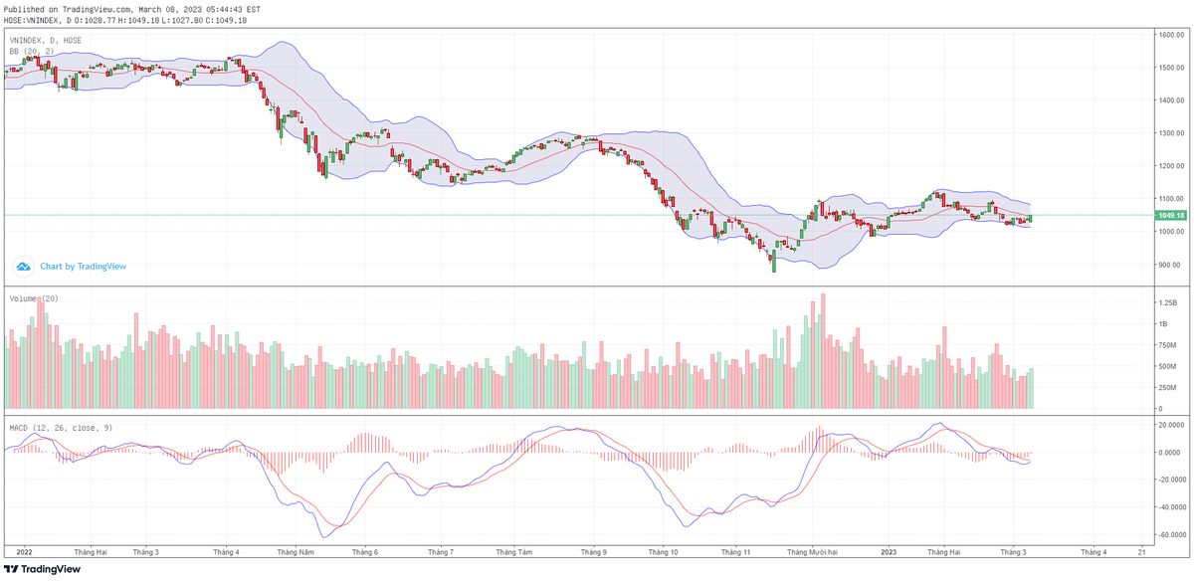Click the Tháng 10 time axis label
This screenshot has height=581, width=1194.
coord(664,551)
